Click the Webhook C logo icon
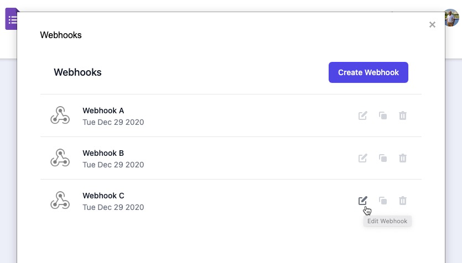The image size is (462, 263). tap(60, 201)
